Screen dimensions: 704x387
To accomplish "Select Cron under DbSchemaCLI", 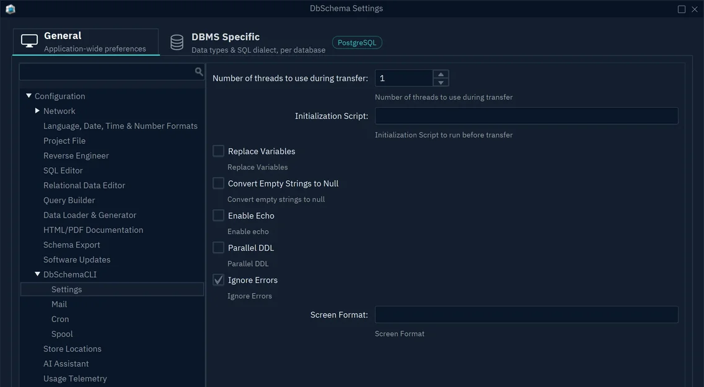I will pos(59,319).
